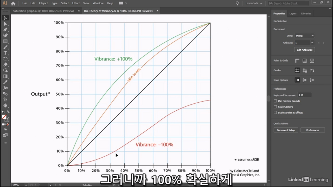Select the Selection tool (black arrow)

(5, 18)
